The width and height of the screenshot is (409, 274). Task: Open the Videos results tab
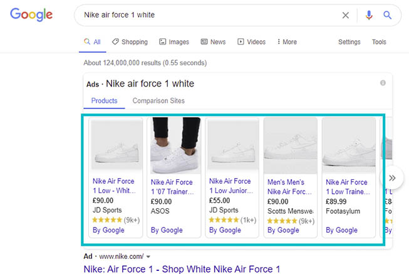pos(251,42)
